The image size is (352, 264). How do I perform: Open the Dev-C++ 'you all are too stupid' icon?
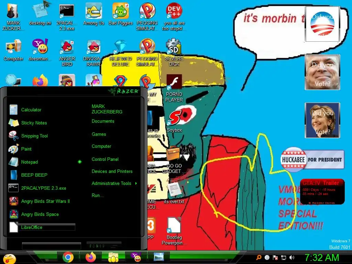pos(174,16)
